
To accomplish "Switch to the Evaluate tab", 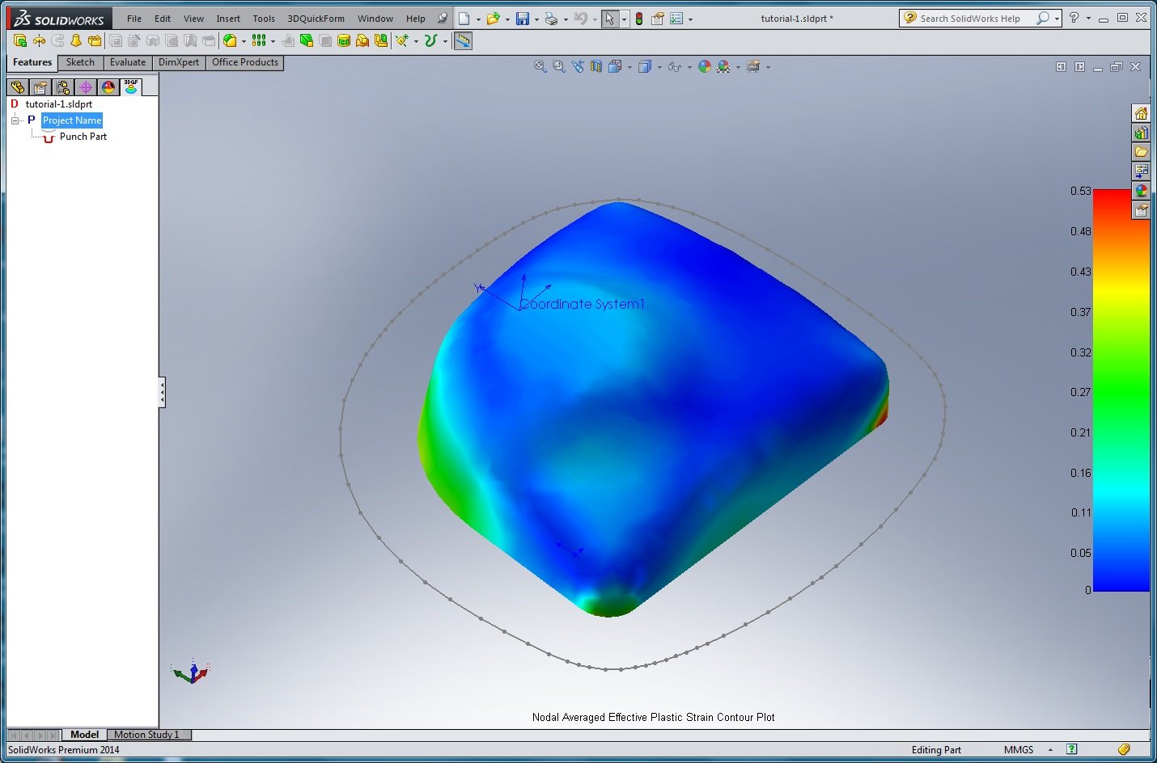I will pos(128,62).
